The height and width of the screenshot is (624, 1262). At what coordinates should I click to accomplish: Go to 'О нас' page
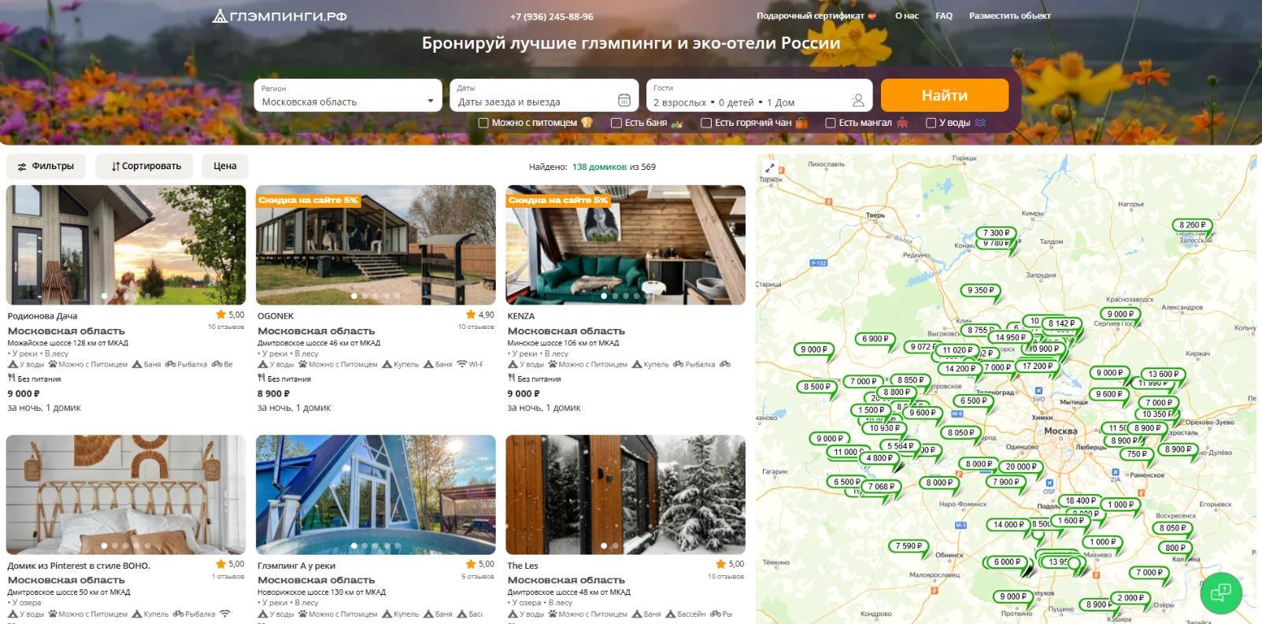[x=906, y=16]
